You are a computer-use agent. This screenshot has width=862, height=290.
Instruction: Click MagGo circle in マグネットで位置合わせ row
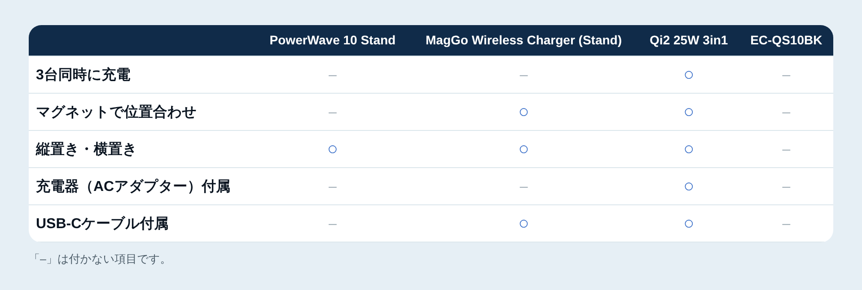click(523, 112)
